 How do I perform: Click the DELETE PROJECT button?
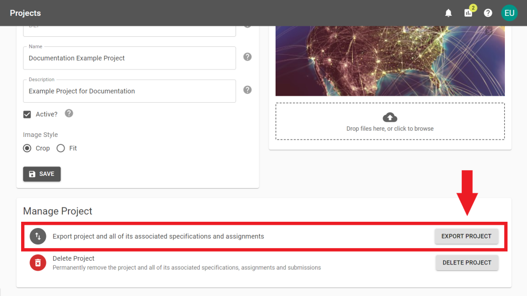coord(466,262)
